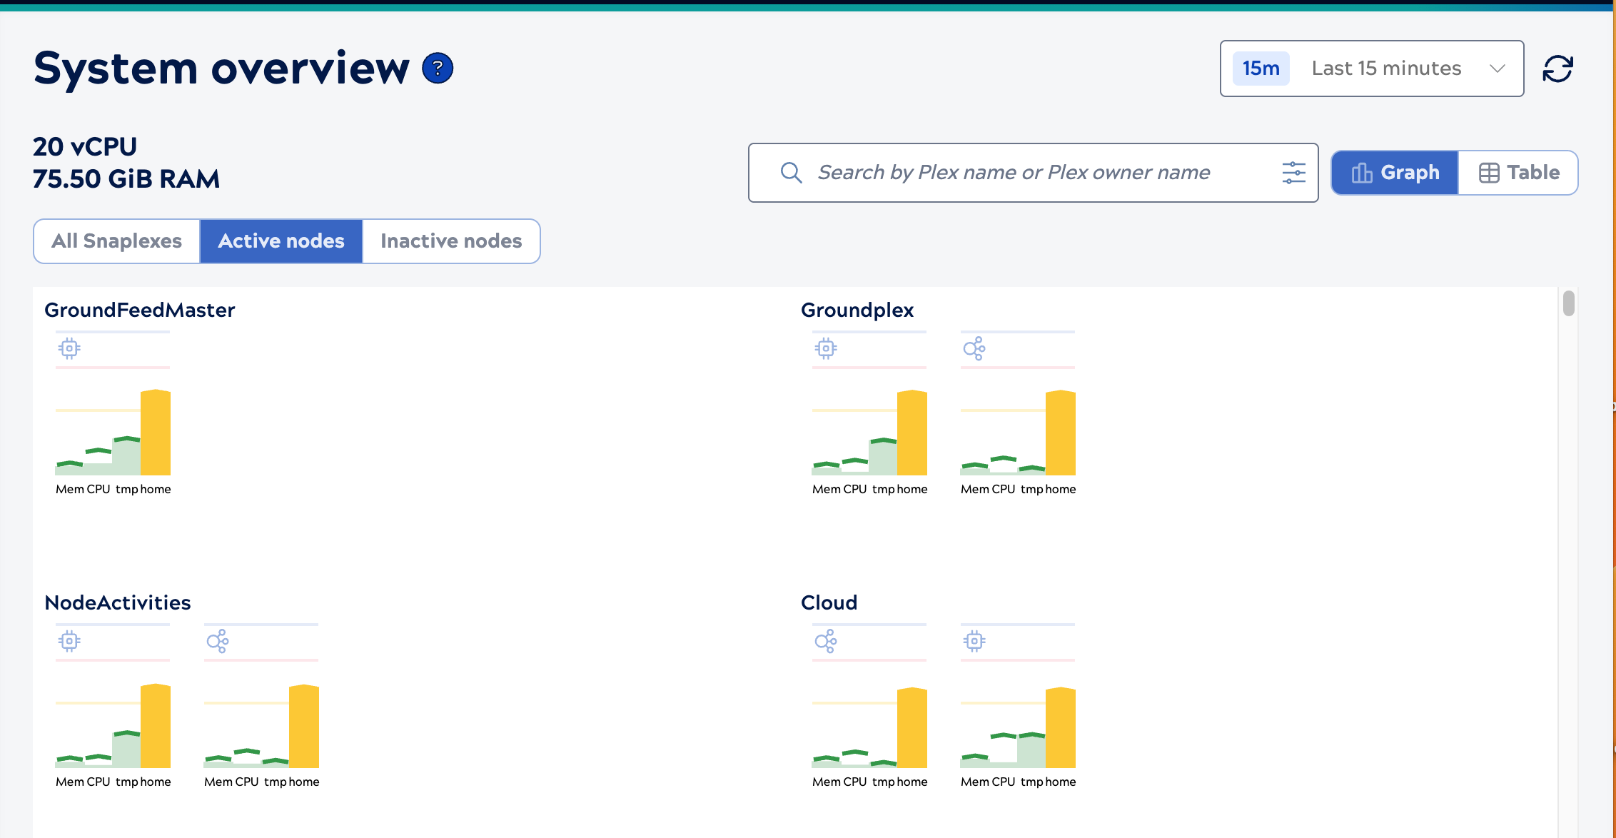
Task: Click the 15m time badge
Action: [x=1261, y=69]
